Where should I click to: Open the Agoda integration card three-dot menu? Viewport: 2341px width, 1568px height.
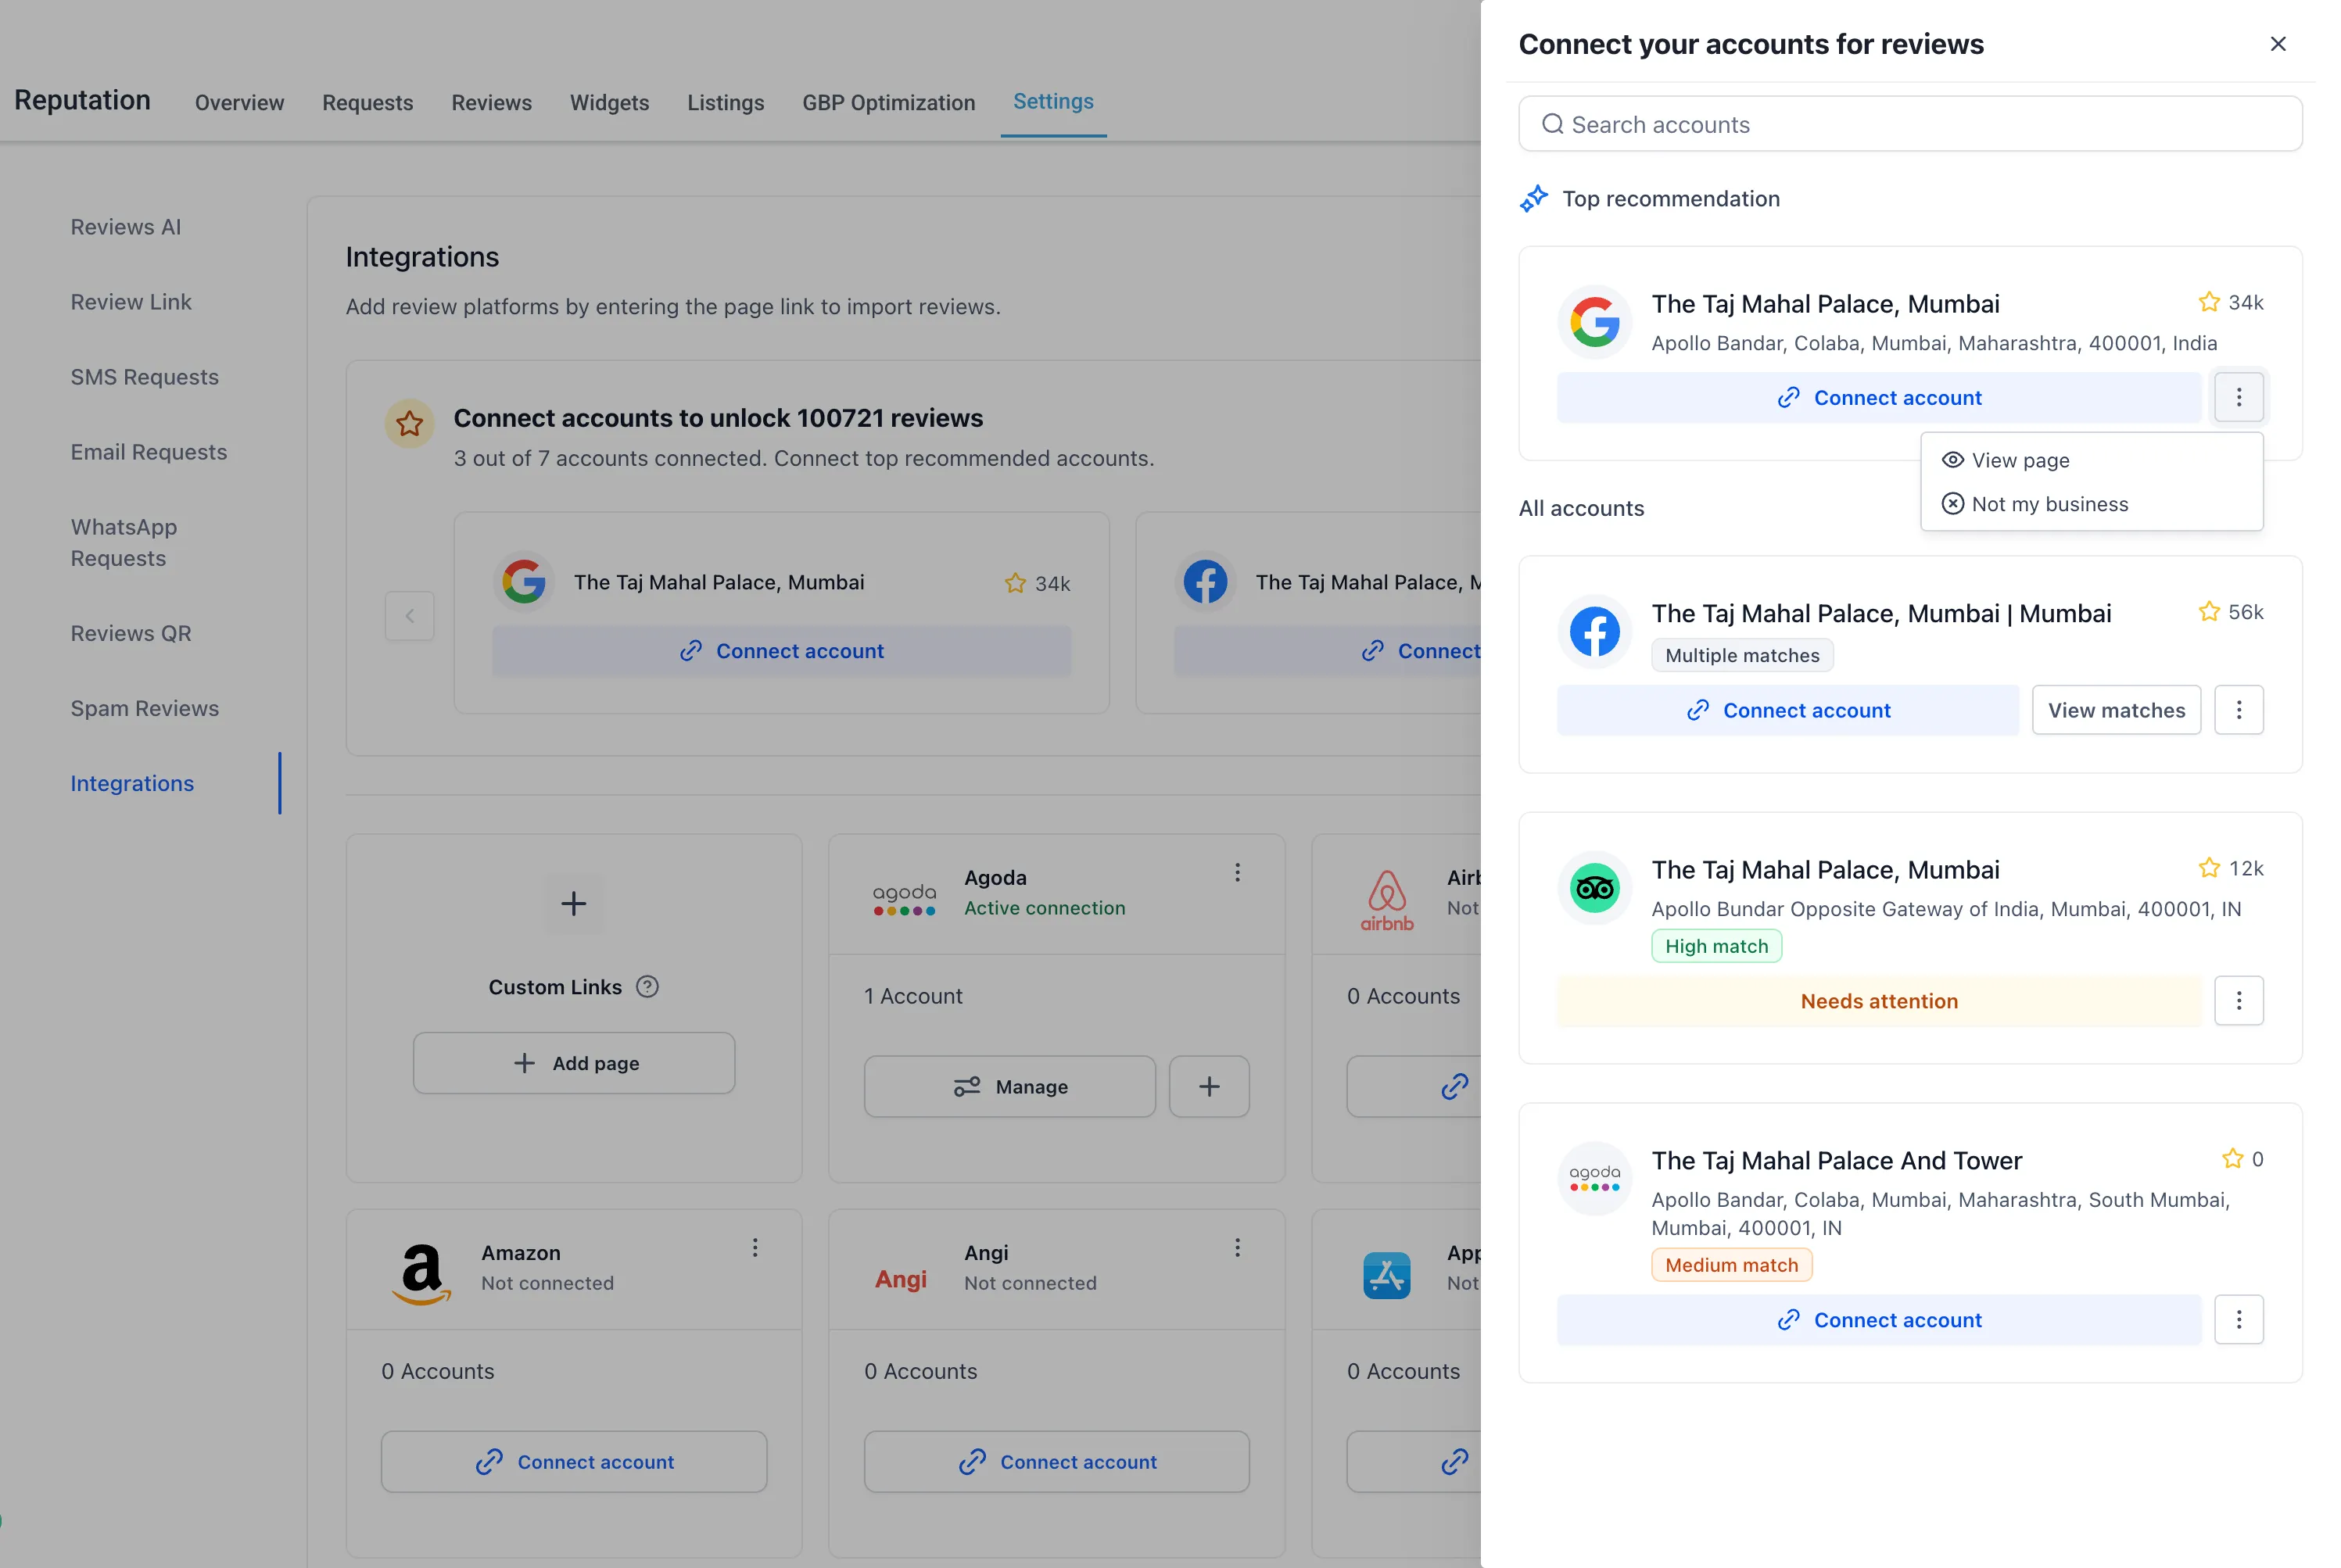point(1237,872)
